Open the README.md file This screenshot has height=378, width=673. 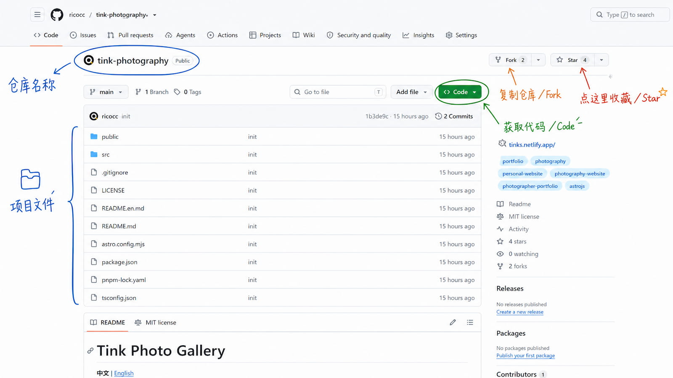(119, 226)
